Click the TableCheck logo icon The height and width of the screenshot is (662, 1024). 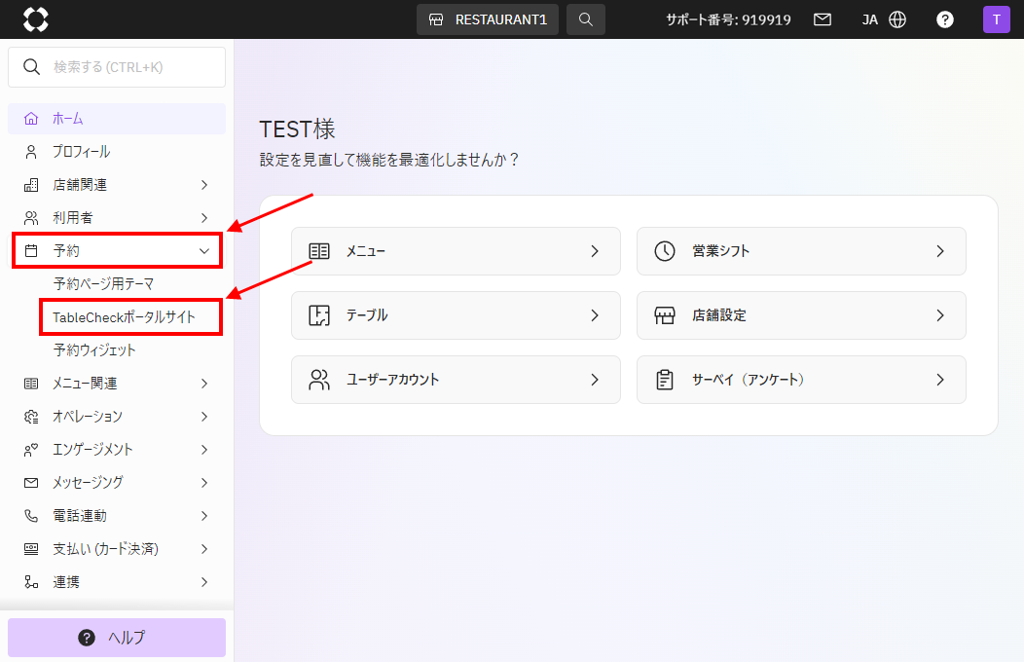point(36,19)
